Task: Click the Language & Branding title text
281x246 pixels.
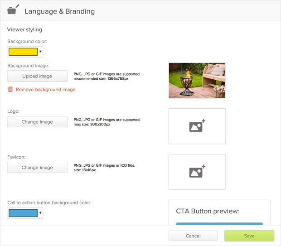Action: [59, 11]
